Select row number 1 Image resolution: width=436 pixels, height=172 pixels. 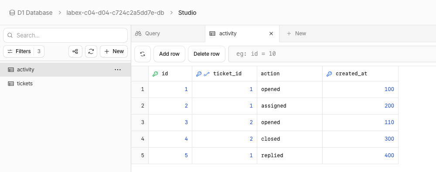tap(140, 89)
